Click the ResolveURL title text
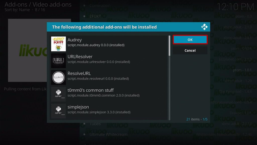257x145 pixels. tap(79, 73)
